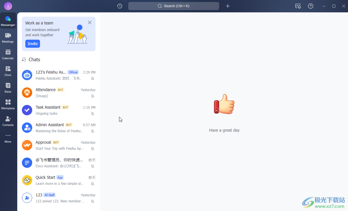Screen dimensions: 348x211
Task: Click "Start Your Trip with Feishu Ap..." preview
Action: (x=60, y=149)
